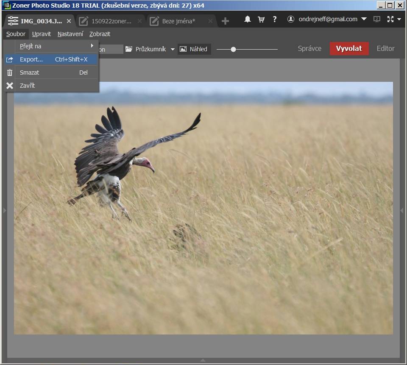Image resolution: width=407 pixels, height=365 pixels.
Task: Close the 150922zoner tab
Action: tap(140, 21)
